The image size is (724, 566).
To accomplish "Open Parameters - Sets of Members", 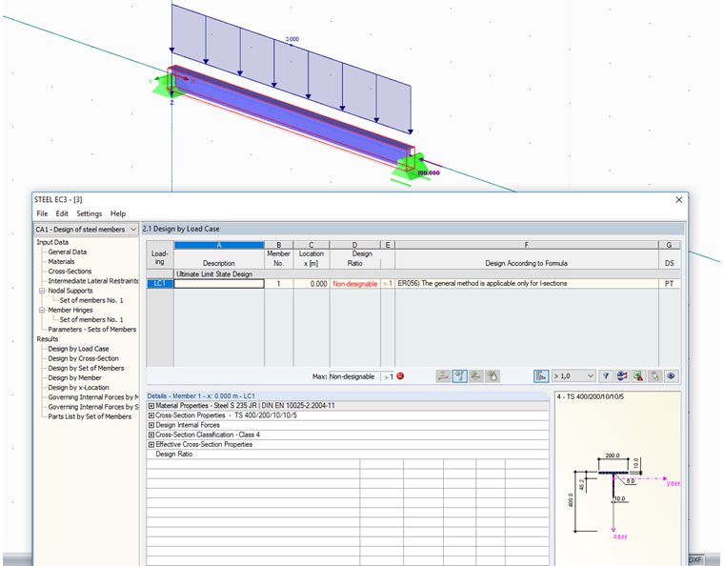I will 92,330.
